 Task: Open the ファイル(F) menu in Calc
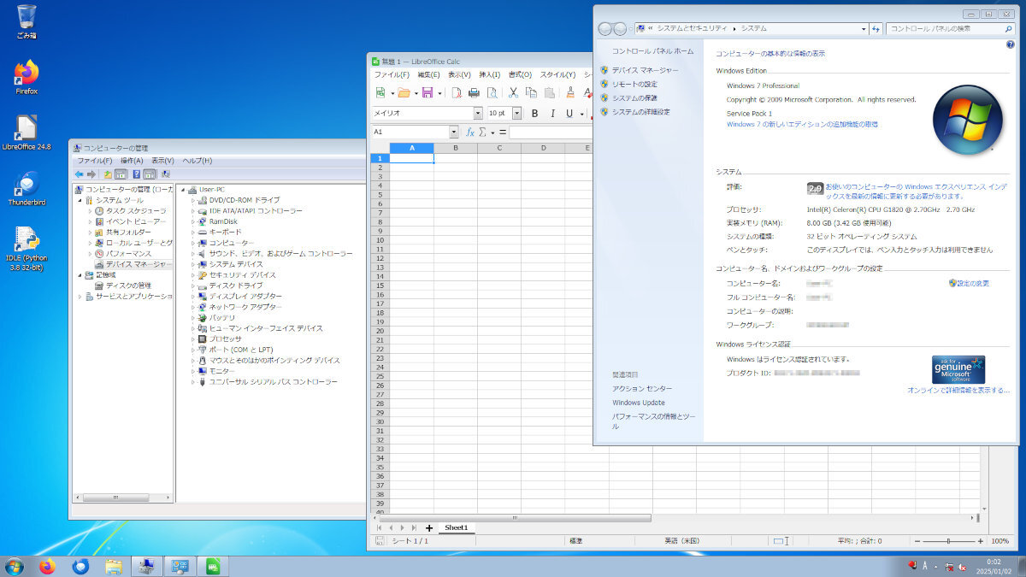(392, 74)
